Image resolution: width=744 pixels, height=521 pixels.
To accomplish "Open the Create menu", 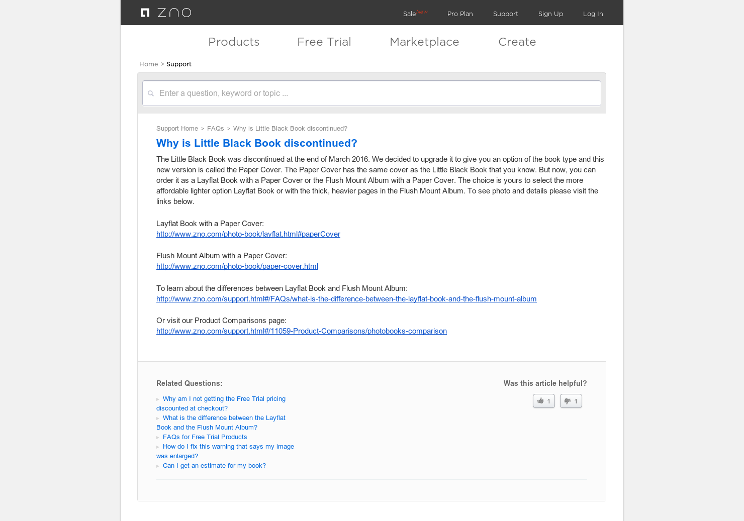I will (517, 42).
